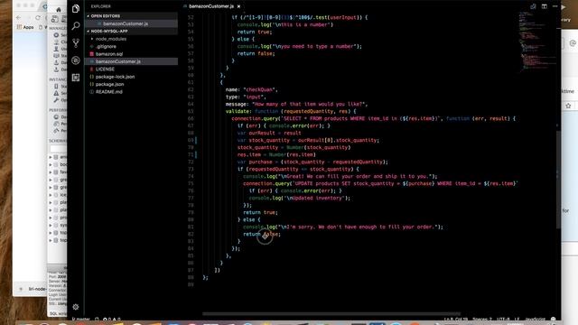Expand the last schema in Workbench tree
Viewport: 578px width, 325px height.
tap(51, 240)
